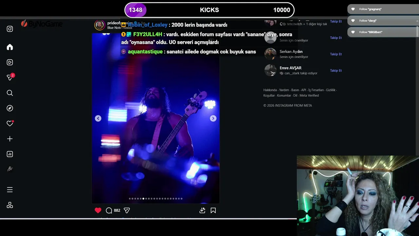The width and height of the screenshot is (419, 236).
Task: Open the prideofgypsies profile avatar
Action: tap(100, 25)
